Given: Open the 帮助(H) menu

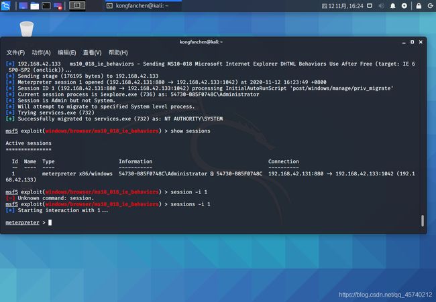Looking at the screenshot, I should (x=118, y=52).
